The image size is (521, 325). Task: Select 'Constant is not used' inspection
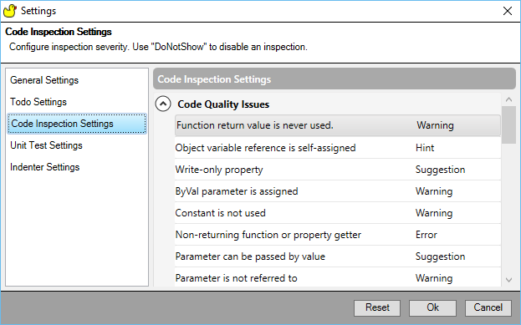click(338, 213)
